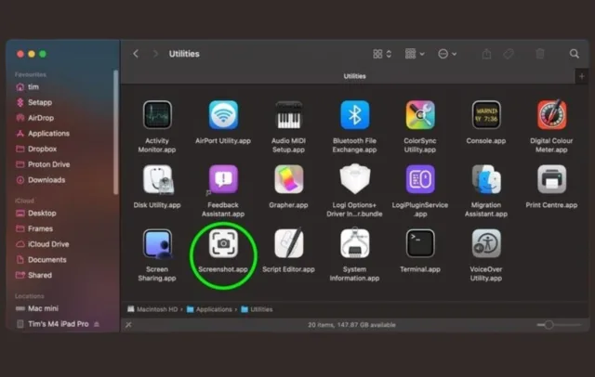Click the status bar left-edge icon
This screenshot has height=377, width=595.
[x=128, y=325]
